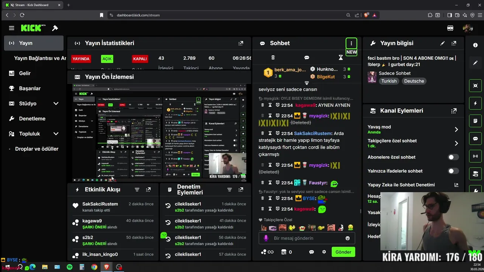Image resolution: width=484 pixels, height=272 pixels.
Task: Click channel points icon below message box
Action: point(267,252)
